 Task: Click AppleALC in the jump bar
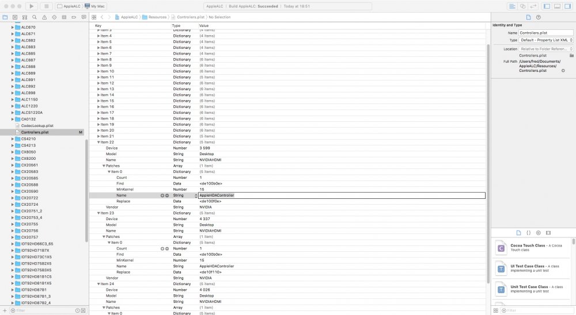point(126,17)
